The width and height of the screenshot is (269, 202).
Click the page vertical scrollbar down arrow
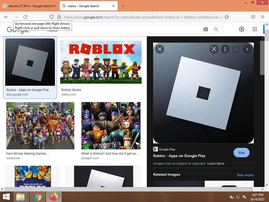pos(267,185)
